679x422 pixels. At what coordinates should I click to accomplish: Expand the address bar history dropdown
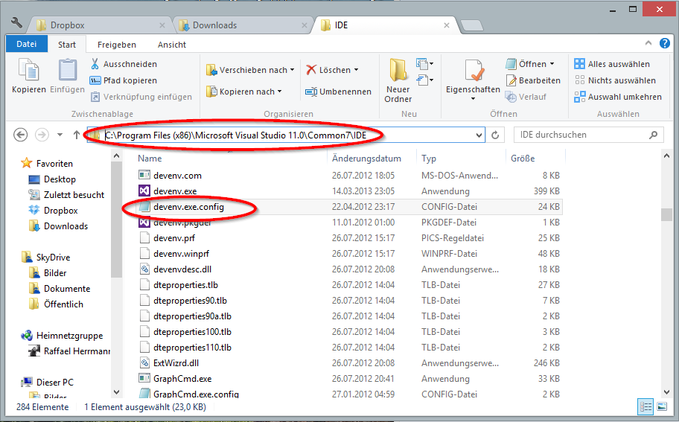point(479,135)
